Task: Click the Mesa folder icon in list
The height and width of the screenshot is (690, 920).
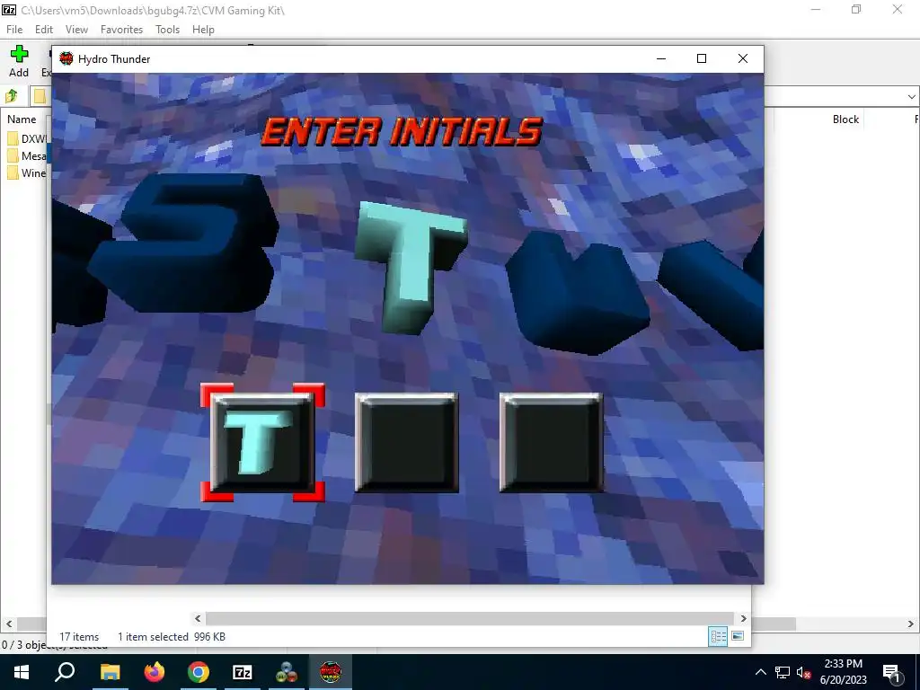Action: pos(13,156)
